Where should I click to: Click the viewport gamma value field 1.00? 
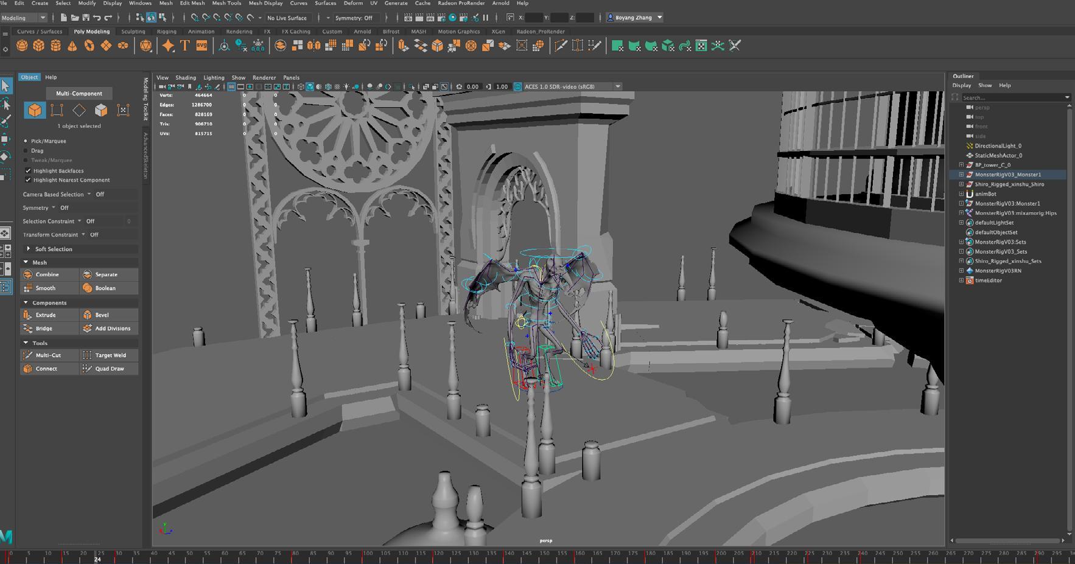pyautogui.click(x=502, y=87)
